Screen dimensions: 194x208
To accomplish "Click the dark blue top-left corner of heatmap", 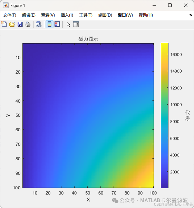I will (25, 46).
